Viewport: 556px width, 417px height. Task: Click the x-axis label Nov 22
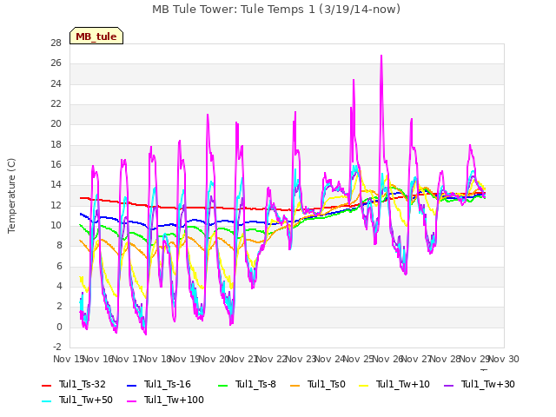coord(272,359)
